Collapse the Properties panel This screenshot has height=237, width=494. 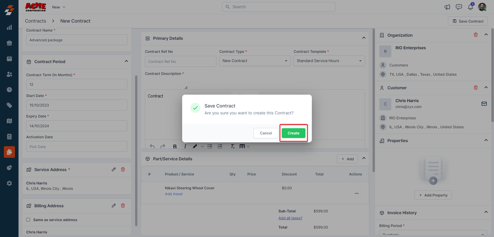click(x=486, y=140)
